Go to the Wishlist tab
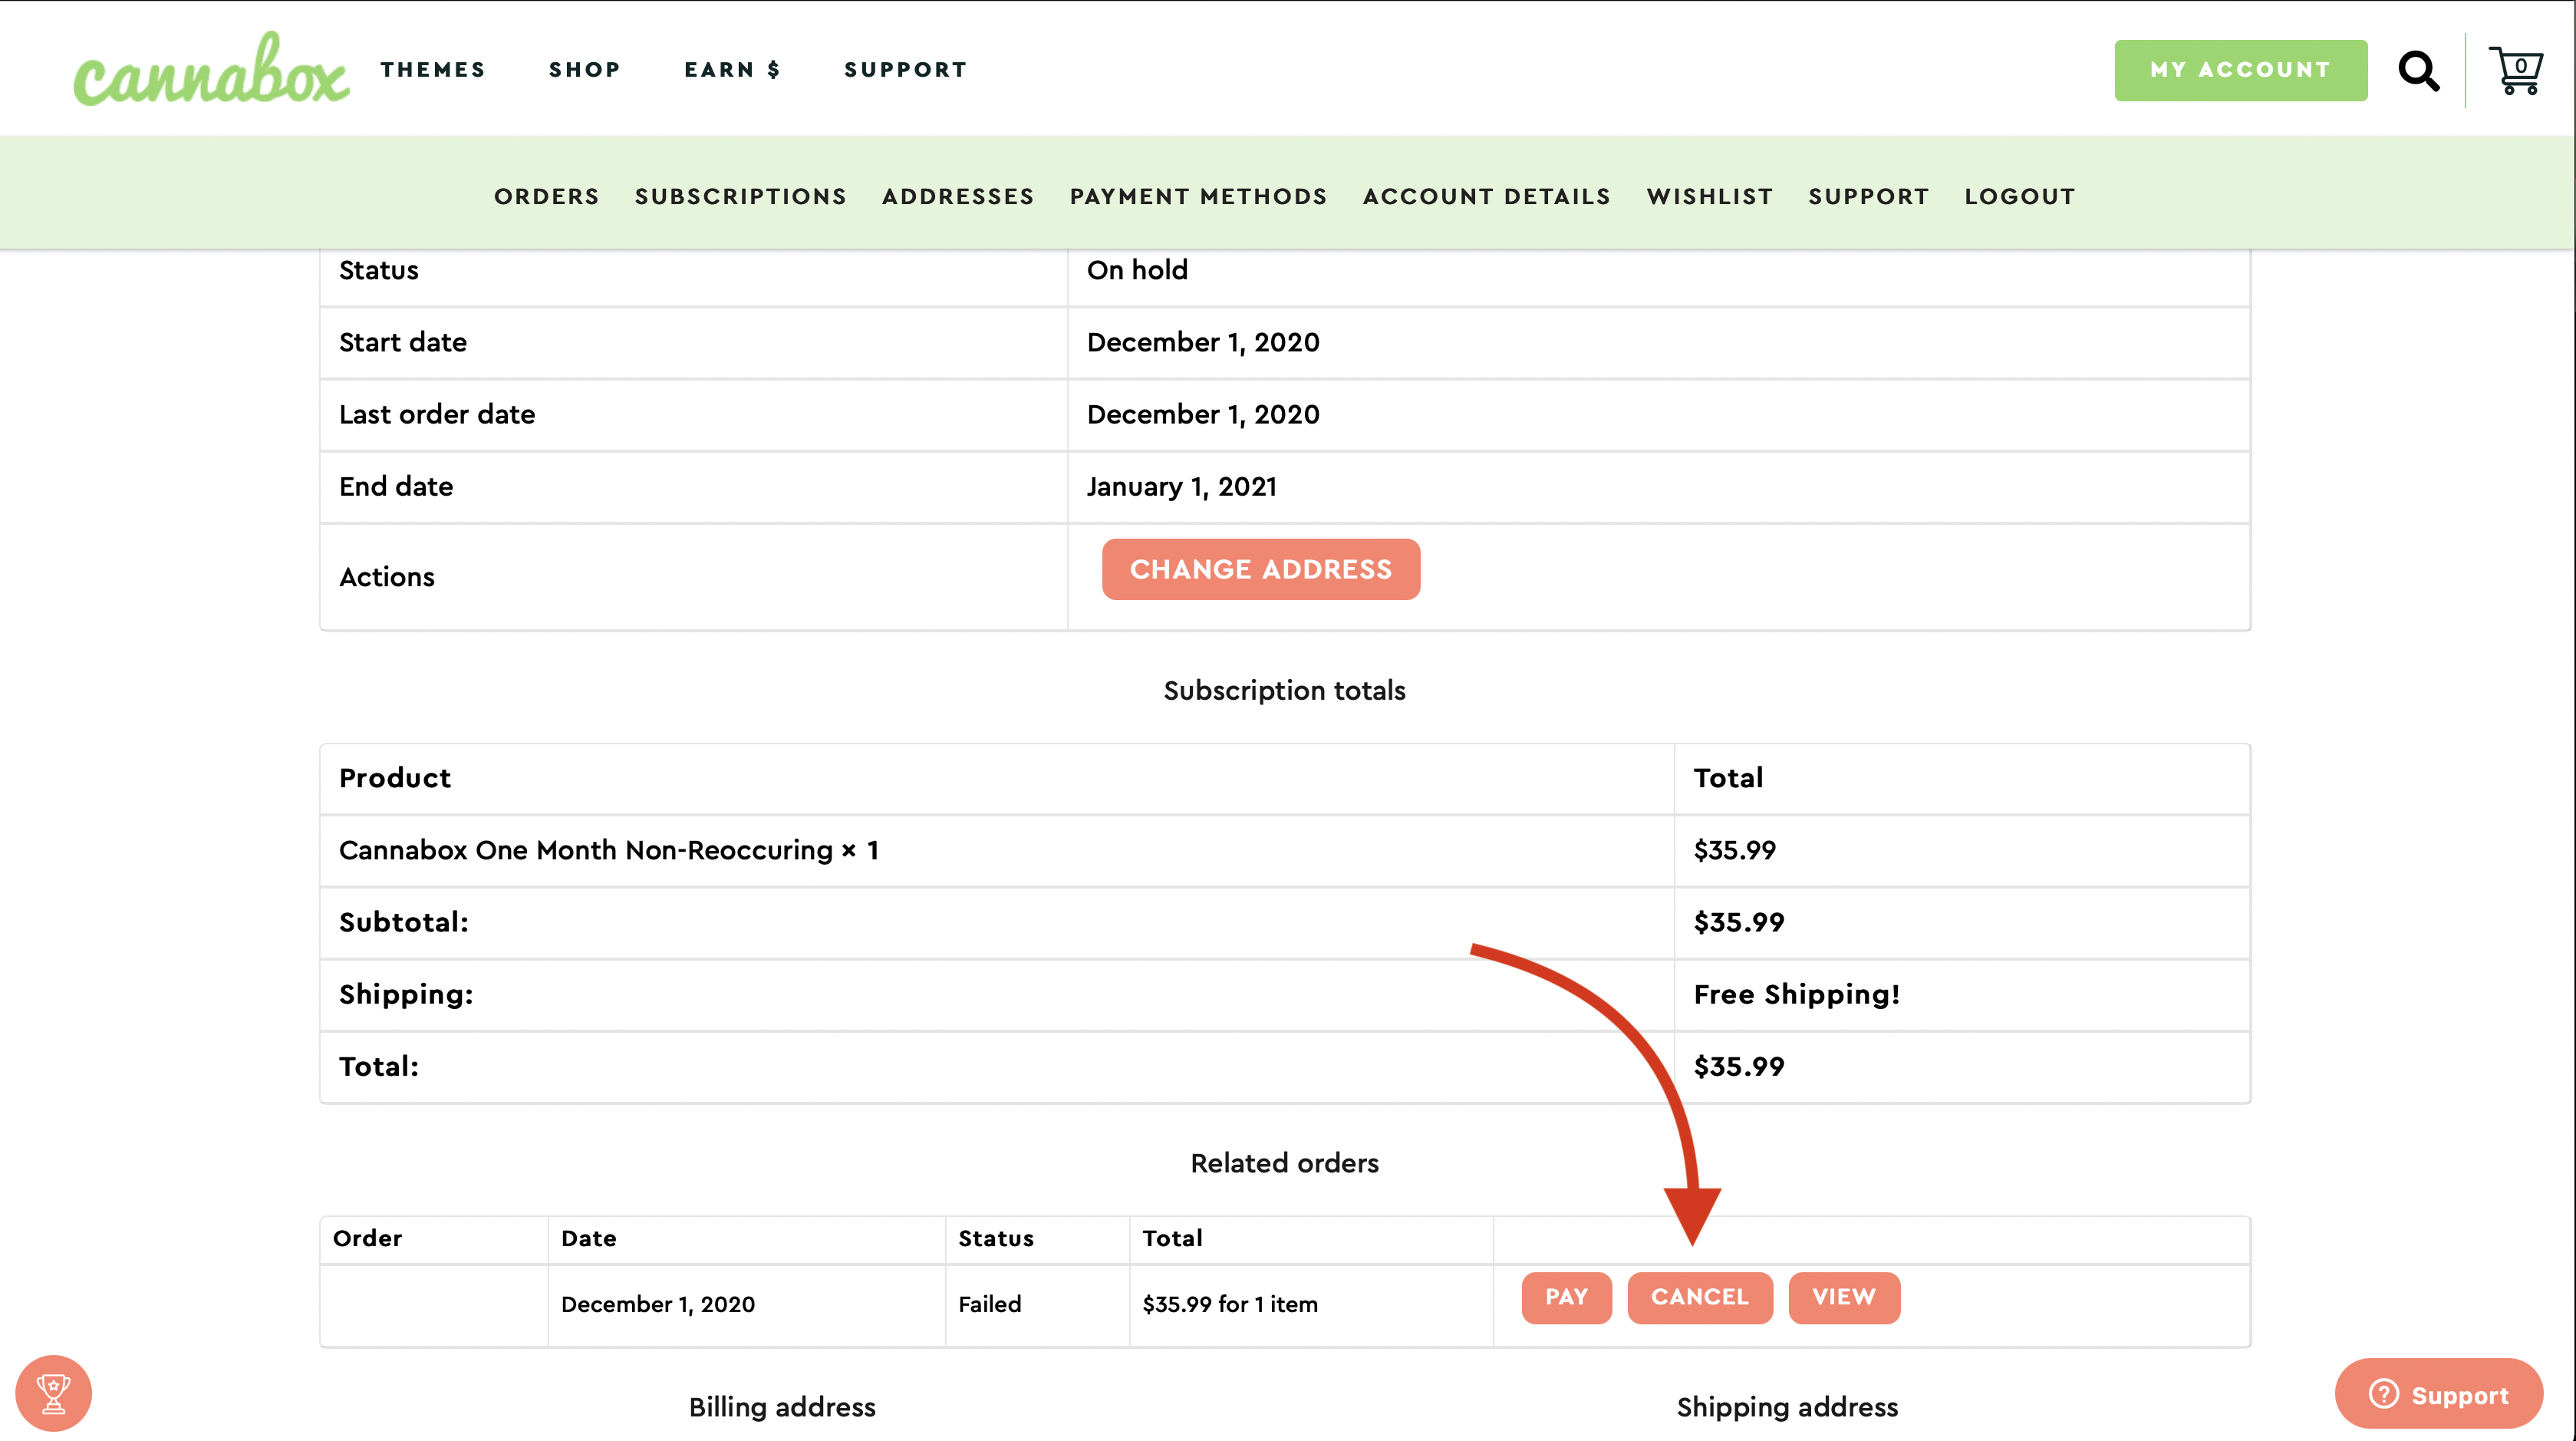2576x1441 pixels. [1710, 197]
